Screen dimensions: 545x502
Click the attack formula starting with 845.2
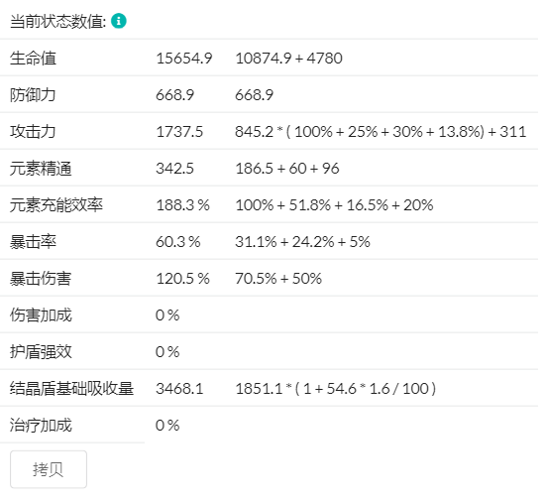point(381,132)
